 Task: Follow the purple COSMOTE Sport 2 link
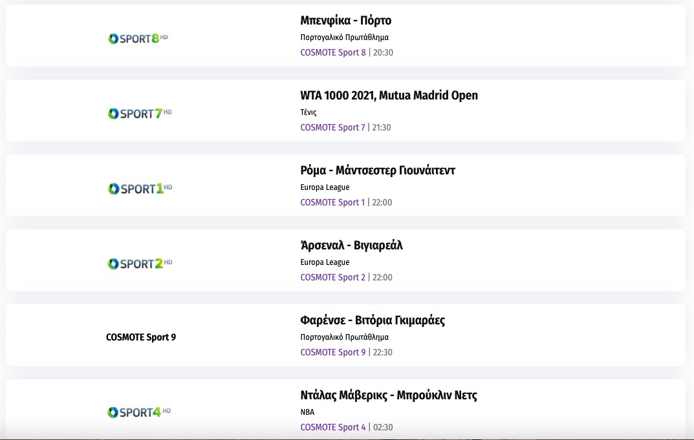(332, 277)
